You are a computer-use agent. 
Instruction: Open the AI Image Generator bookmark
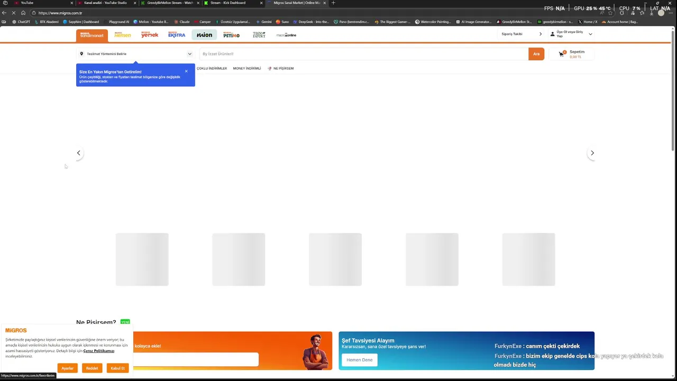coord(473,22)
